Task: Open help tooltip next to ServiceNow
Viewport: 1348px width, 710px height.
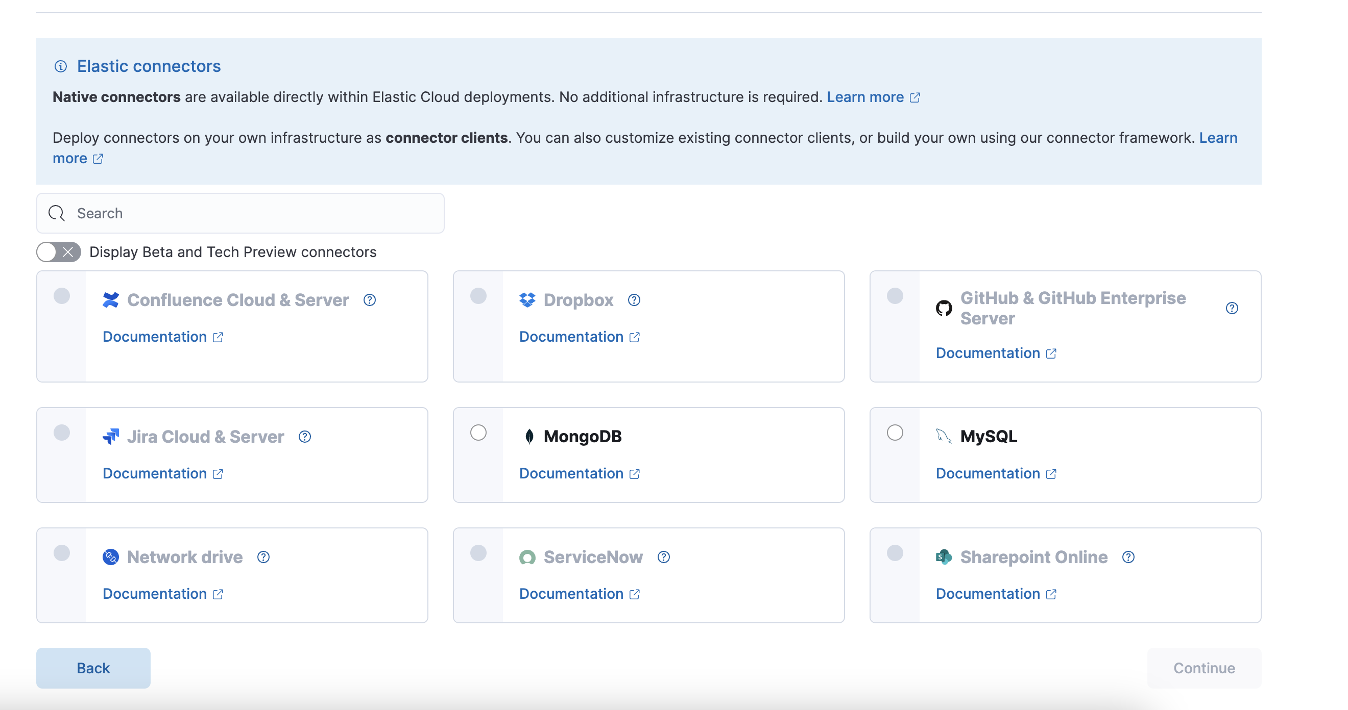Action: pos(664,557)
